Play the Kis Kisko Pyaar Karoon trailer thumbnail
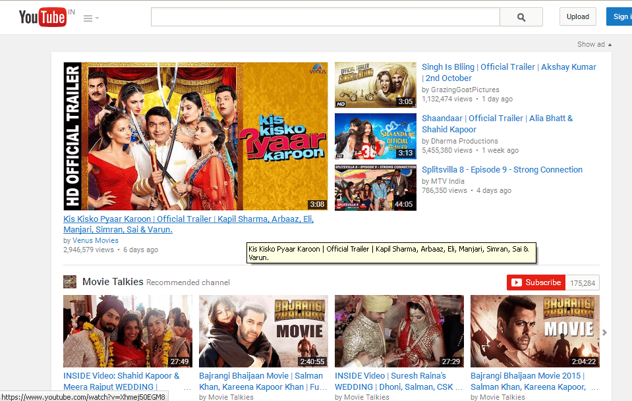Viewport: 632px width, 401px height. click(x=196, y=136)
